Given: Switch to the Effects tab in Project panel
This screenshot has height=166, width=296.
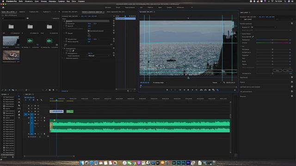Looking at the screenshot, I should 22,12.
